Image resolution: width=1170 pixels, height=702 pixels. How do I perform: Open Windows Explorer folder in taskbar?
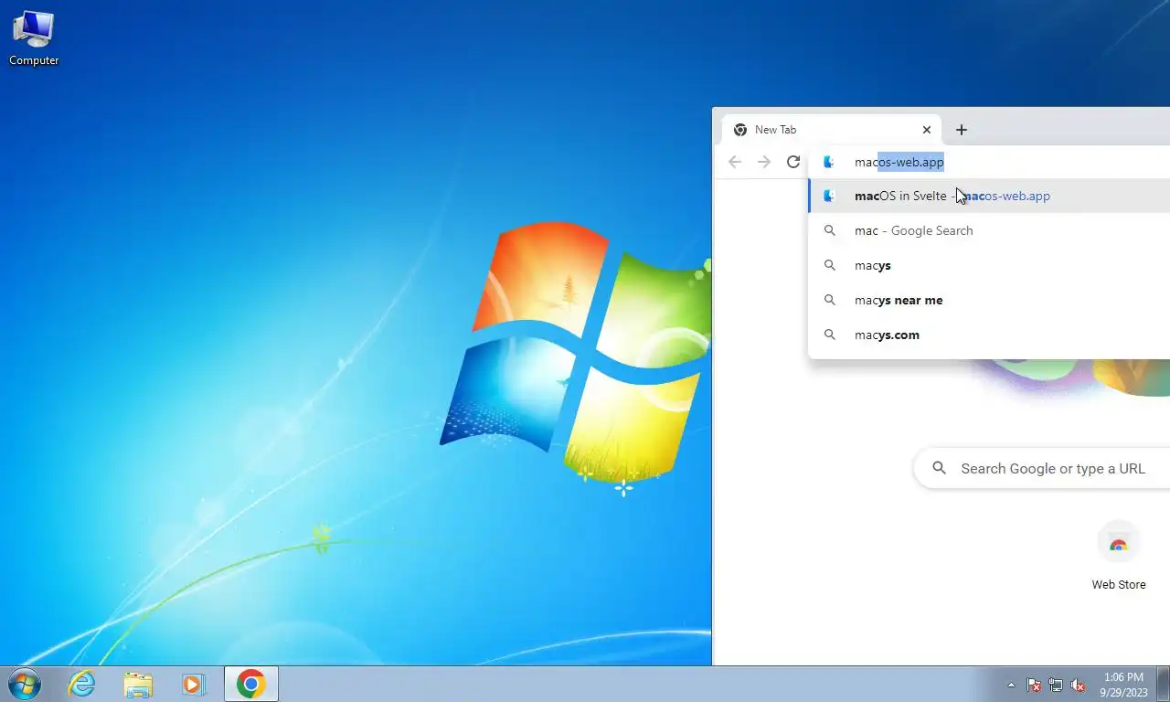(x=138, y=684)
